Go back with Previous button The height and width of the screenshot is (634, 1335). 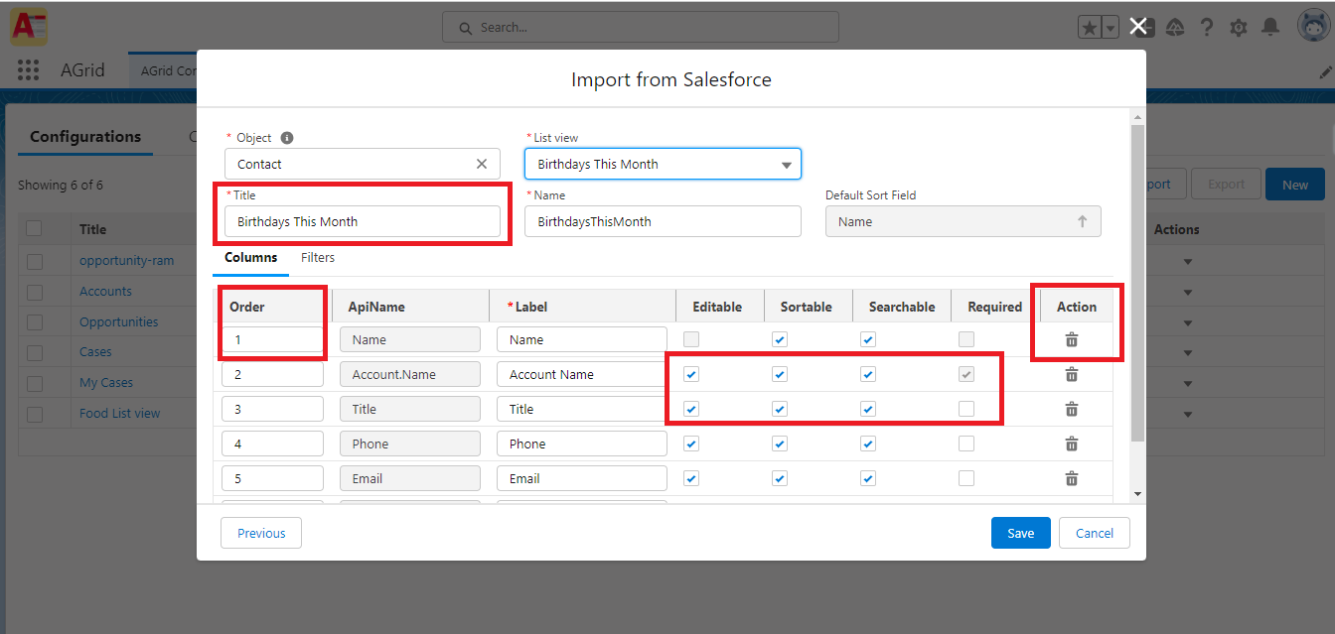pyautogui.click(x=261, y=533)
